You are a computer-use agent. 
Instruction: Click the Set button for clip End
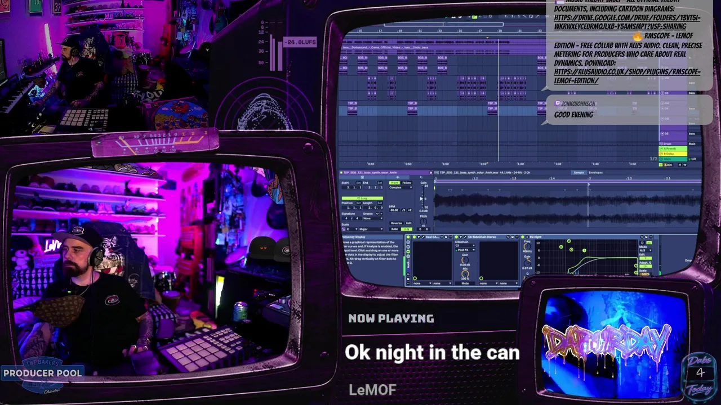click(380, 183)
